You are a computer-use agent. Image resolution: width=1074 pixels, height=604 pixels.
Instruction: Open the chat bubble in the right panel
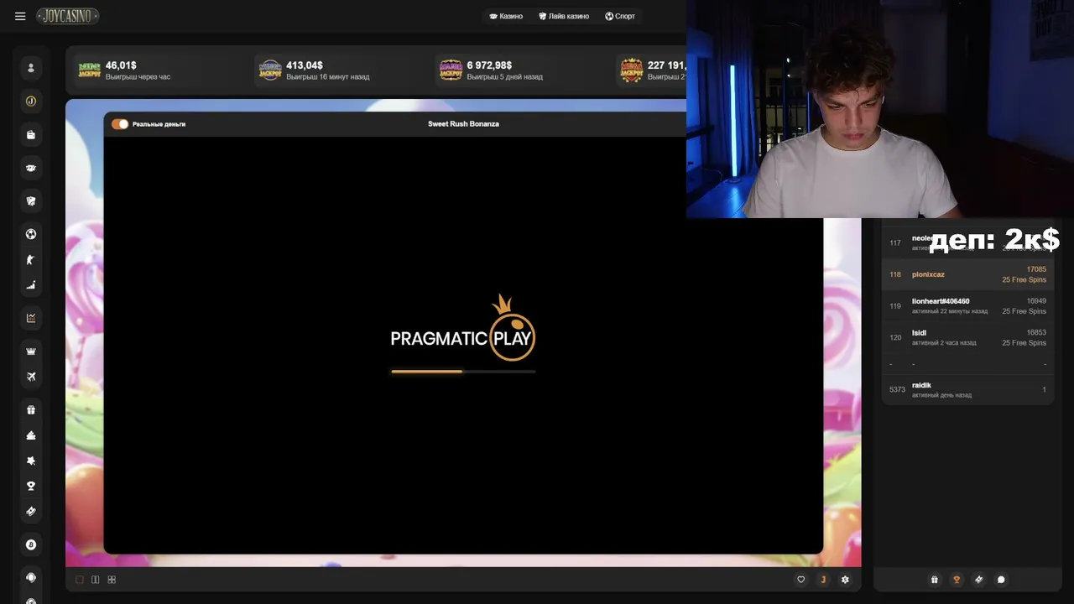pyautogui.click(x=1001, y=580)
